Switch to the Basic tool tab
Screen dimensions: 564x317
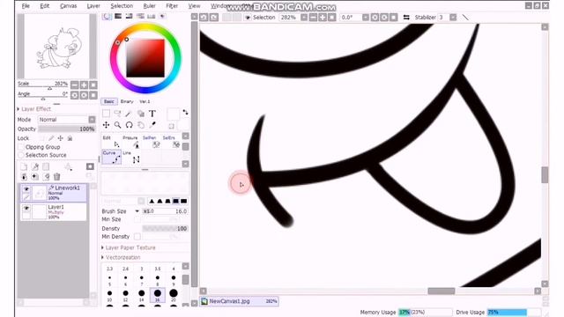[109, 101]
